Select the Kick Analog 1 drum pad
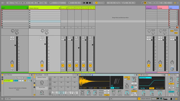The height and width of the screenshot is (101, 180). tap(55, 93)
